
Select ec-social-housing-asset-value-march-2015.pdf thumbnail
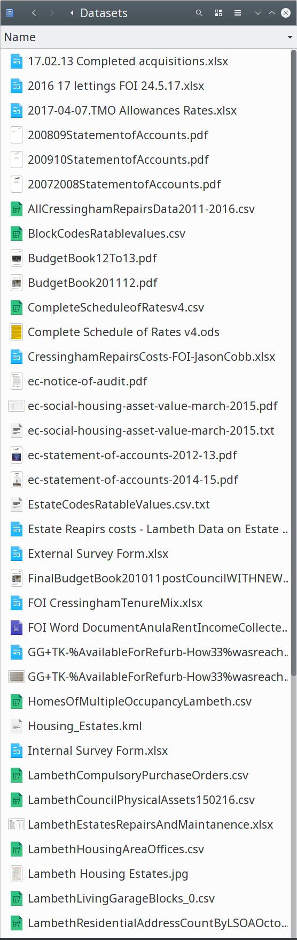tap(17, 406)
